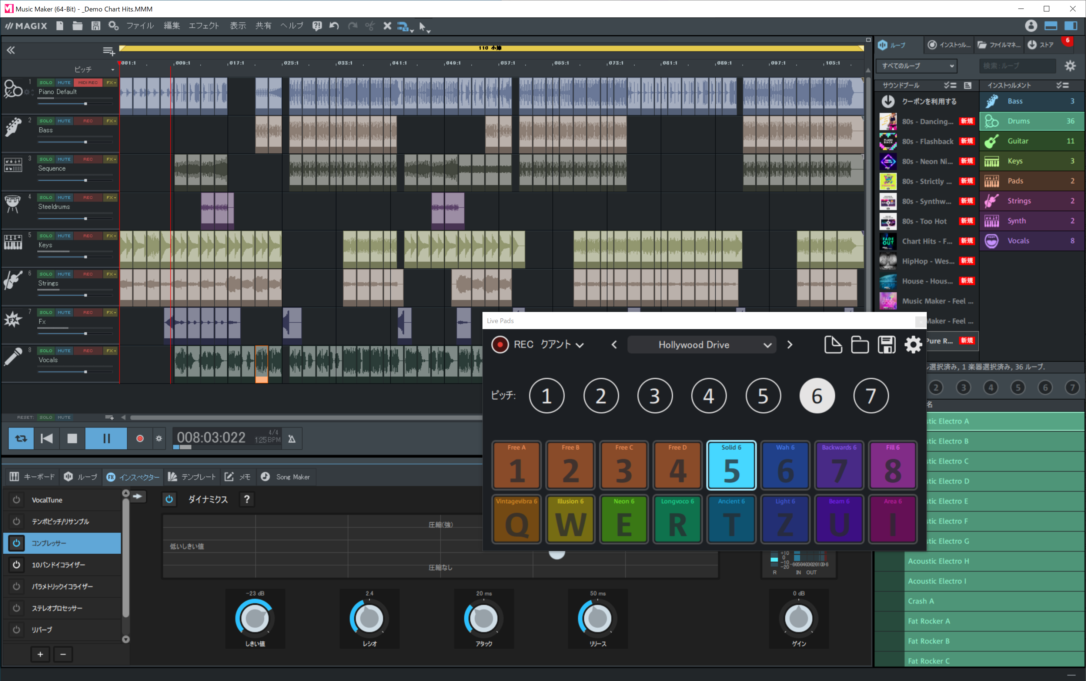The width and height of the screenshot is (1086, 681).
Task: Solo the Bass track
Action: (x=45, y=121)
